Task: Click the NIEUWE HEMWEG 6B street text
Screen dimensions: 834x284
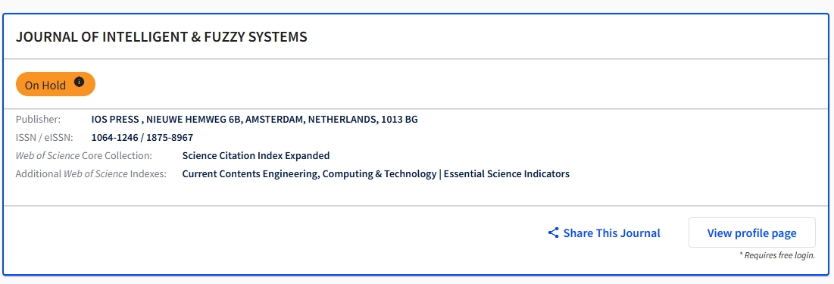Action: 194,119
